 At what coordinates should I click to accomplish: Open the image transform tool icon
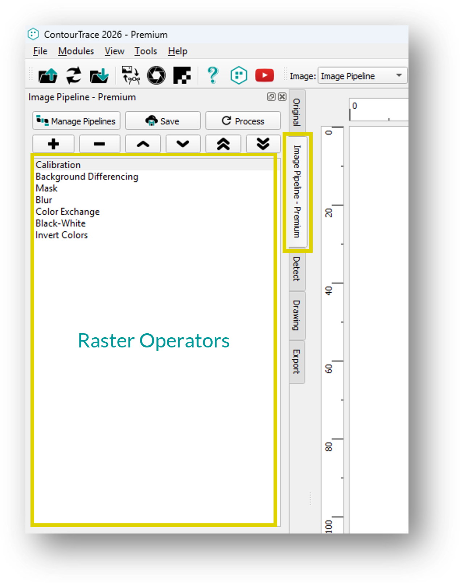point(131,75)
